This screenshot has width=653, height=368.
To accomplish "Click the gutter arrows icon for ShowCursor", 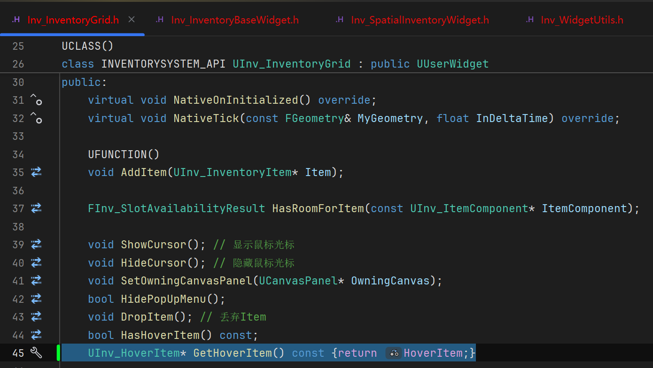I will tap(36, 245).
